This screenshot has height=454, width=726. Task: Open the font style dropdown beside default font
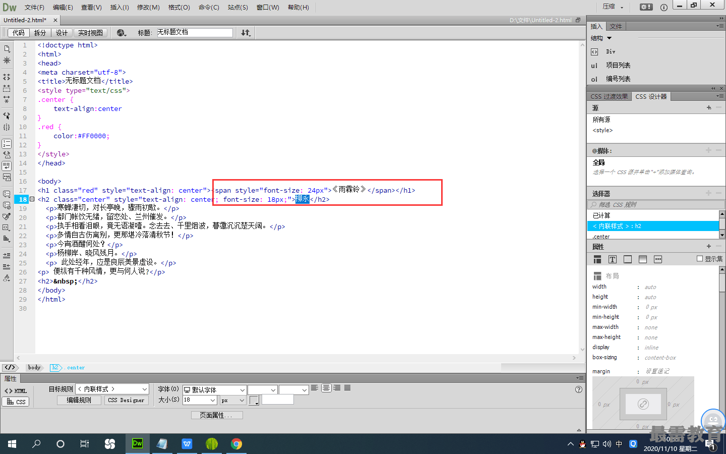(x=262, y=390)
